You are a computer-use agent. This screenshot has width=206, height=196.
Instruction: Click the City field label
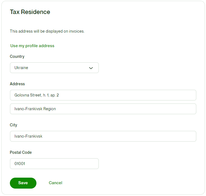[x=13, y=125]
